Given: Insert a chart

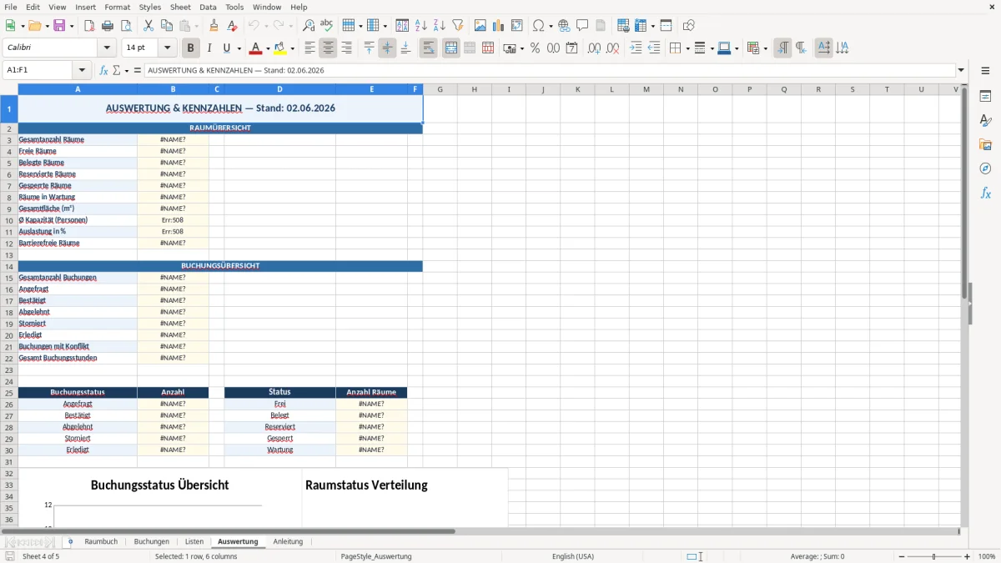Looking at the screenshot, I should (x=499, y=26).
